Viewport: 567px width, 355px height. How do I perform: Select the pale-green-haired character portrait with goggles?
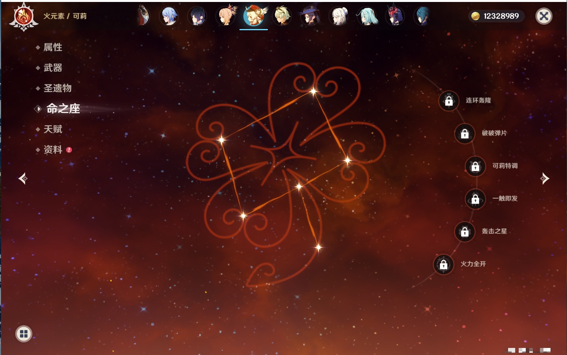click(x=282, y=16)
